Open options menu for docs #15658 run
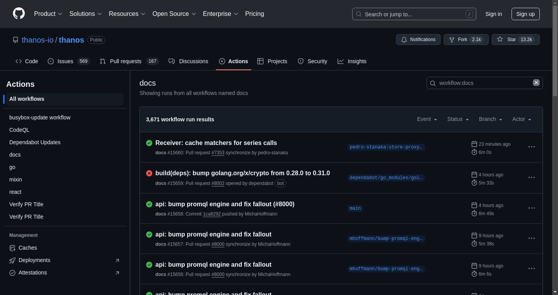558x295 pixels. [x=532, y=208]
